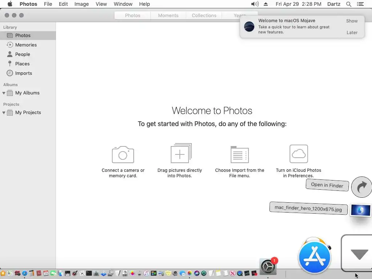Click the Dartz user name
Image resolution: width=372 pixels, height=279 pixels.
(334, 4)
